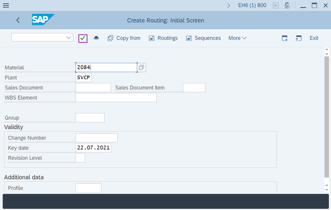Click inside the WBS Element field

coord(116,97)
